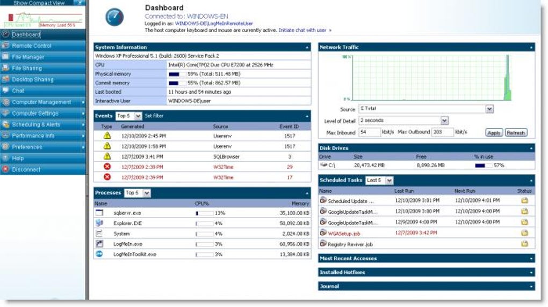Click the Computer Settings sidebar icon
Image resolution: width=548 pixels, height=307 pixels.
pos(5,113)
